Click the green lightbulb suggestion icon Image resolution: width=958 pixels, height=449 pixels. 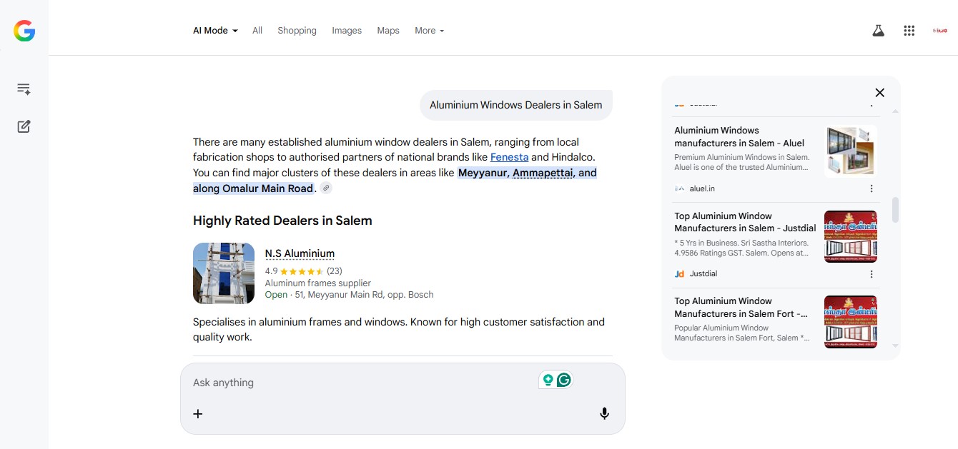point(548,380)
